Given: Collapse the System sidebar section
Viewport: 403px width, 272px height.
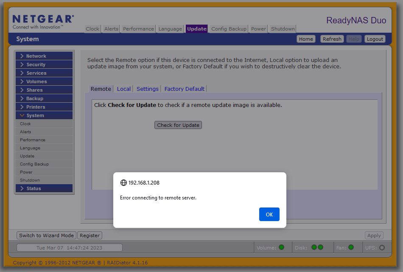Looking at the screenshot, I should pyautogui.click(x=35, y=115).
